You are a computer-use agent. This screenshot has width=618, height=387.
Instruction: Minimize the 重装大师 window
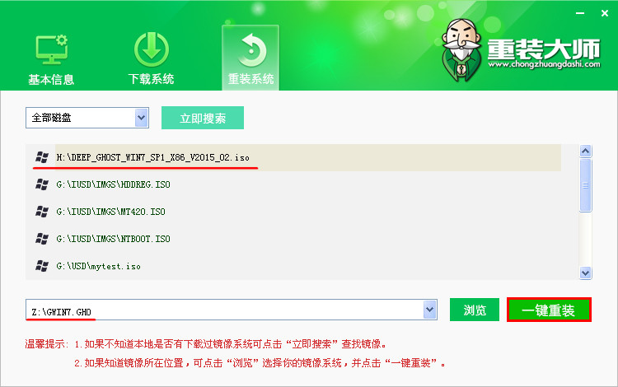[x=580, y=13]
